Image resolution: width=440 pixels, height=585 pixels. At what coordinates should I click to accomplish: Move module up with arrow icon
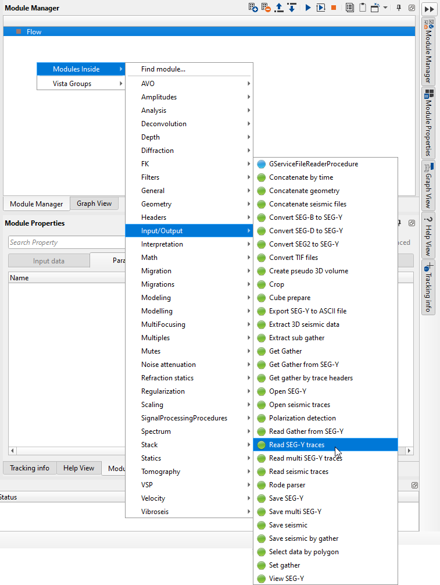pyautogui.click(x=279, y=8)
